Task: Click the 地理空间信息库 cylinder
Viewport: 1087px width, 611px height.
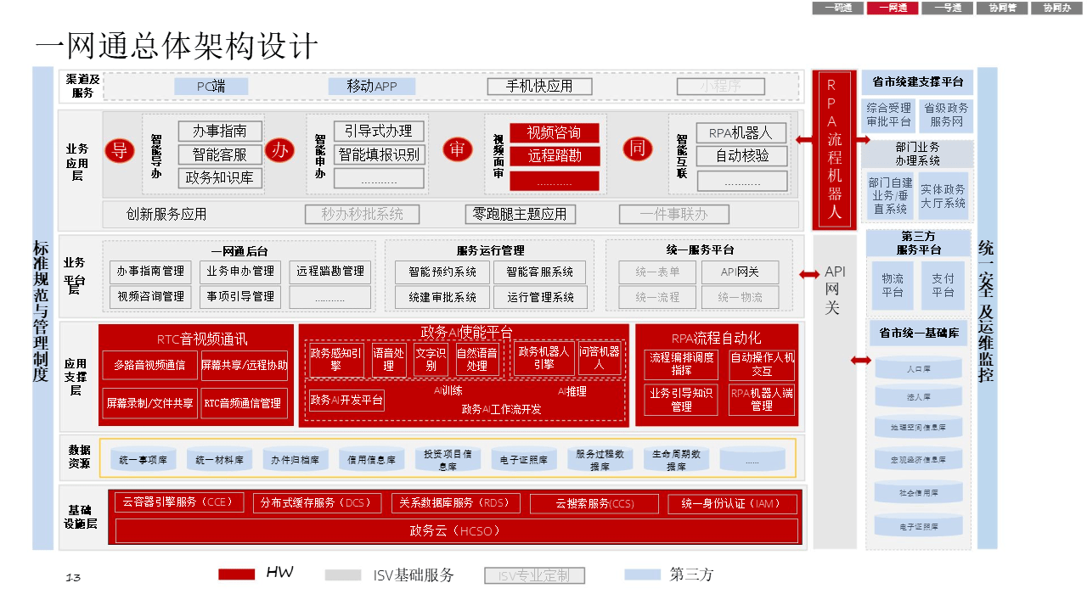Action: (x=919, y=427)
